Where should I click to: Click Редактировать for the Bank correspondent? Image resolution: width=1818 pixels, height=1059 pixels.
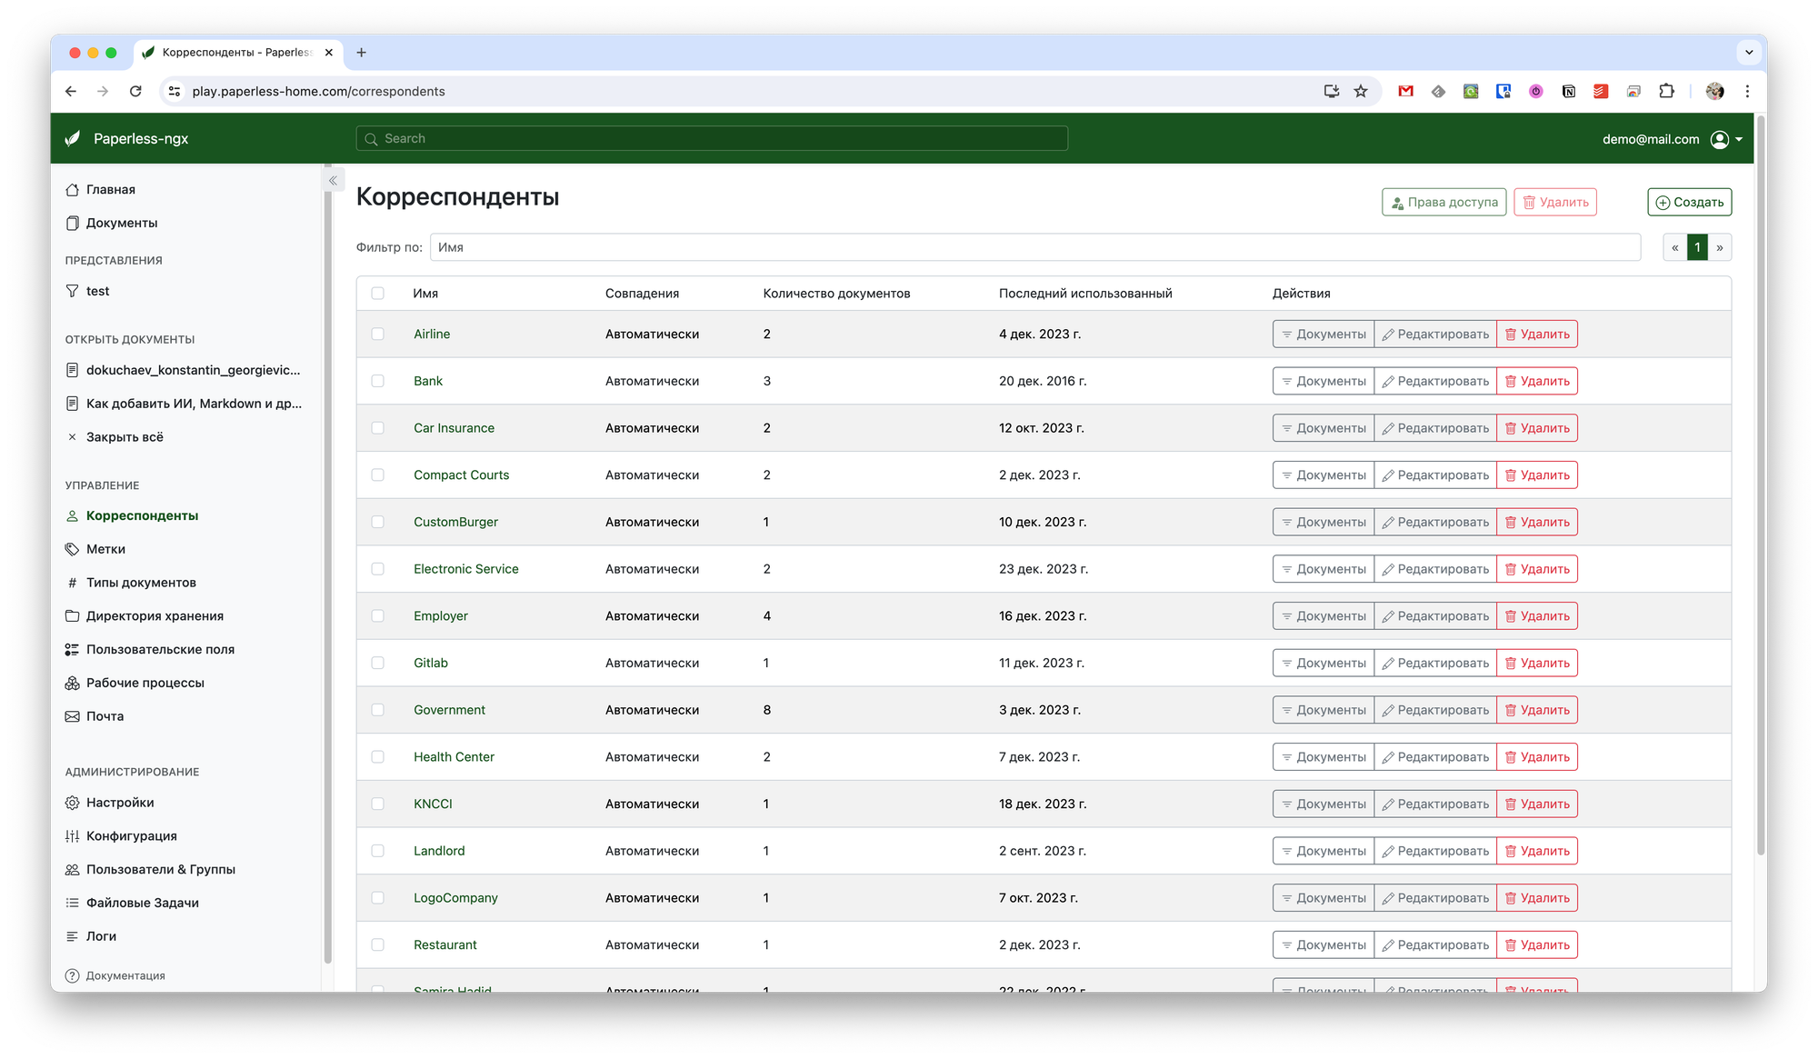coord(1434,381)
